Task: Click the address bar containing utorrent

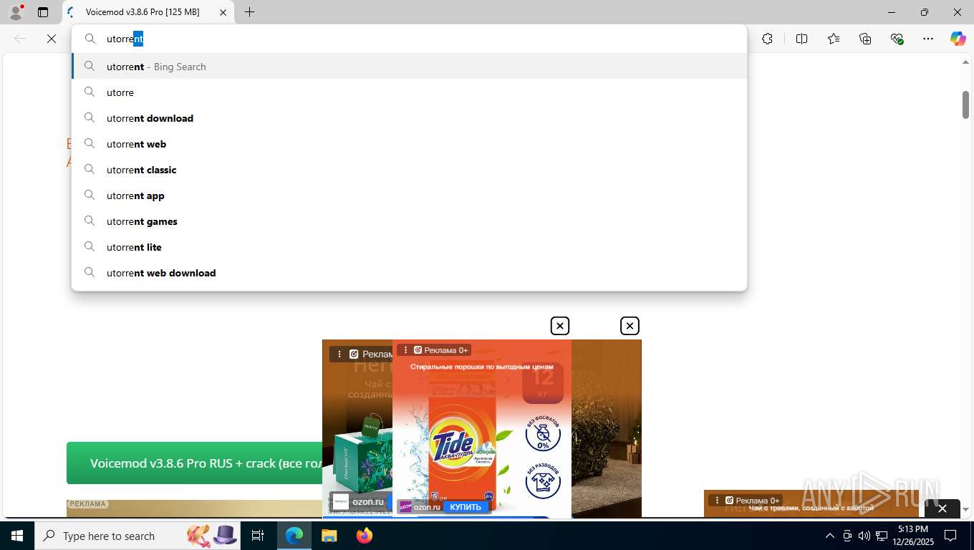Action: [x=409, y=39]
